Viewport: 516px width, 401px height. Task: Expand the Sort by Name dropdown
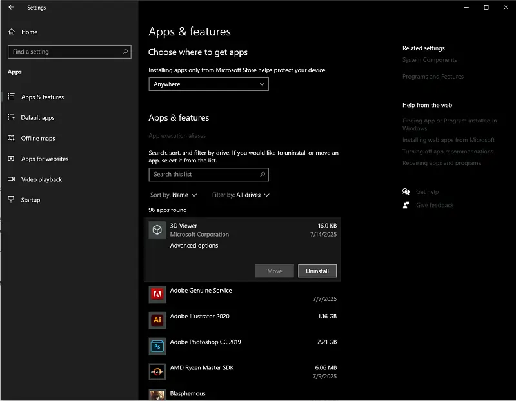174,195
